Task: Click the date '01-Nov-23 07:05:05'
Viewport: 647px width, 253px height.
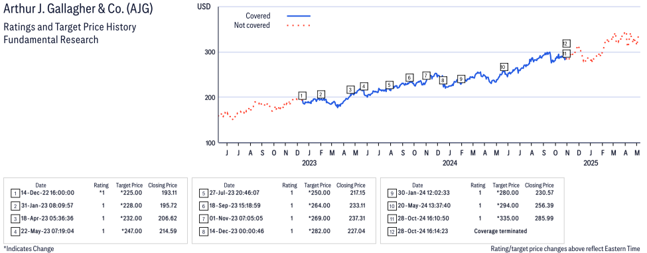Action: [x=236, y=219]
